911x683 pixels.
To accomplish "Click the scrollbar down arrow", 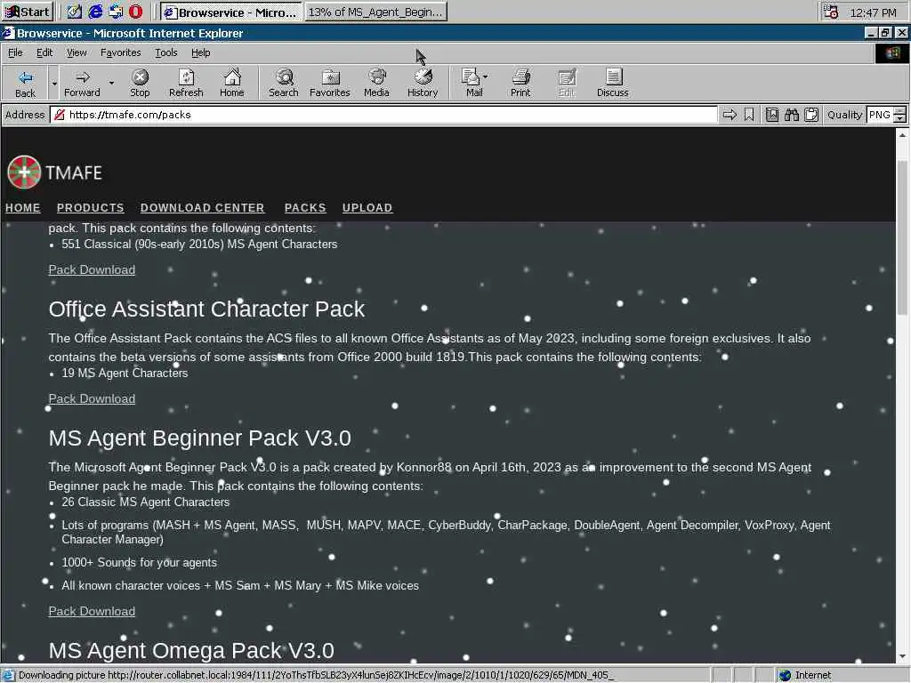I will tap(902, 657).
